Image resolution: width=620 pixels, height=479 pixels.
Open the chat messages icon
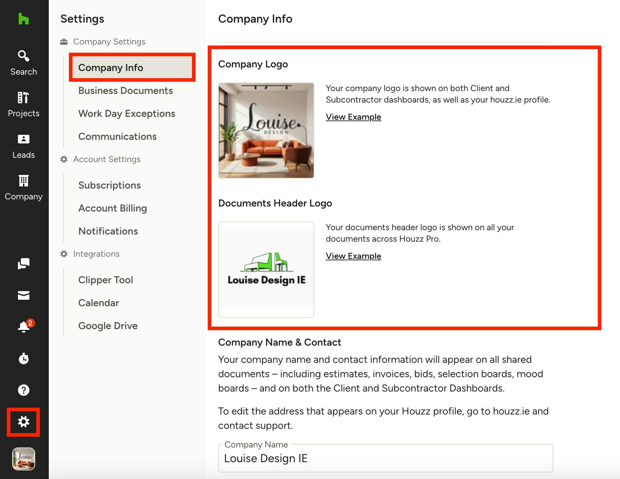[24, 264]
